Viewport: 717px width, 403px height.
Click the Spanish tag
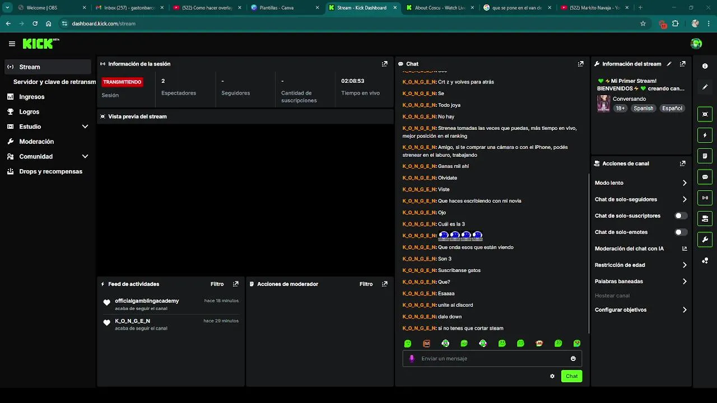(644, 108)
